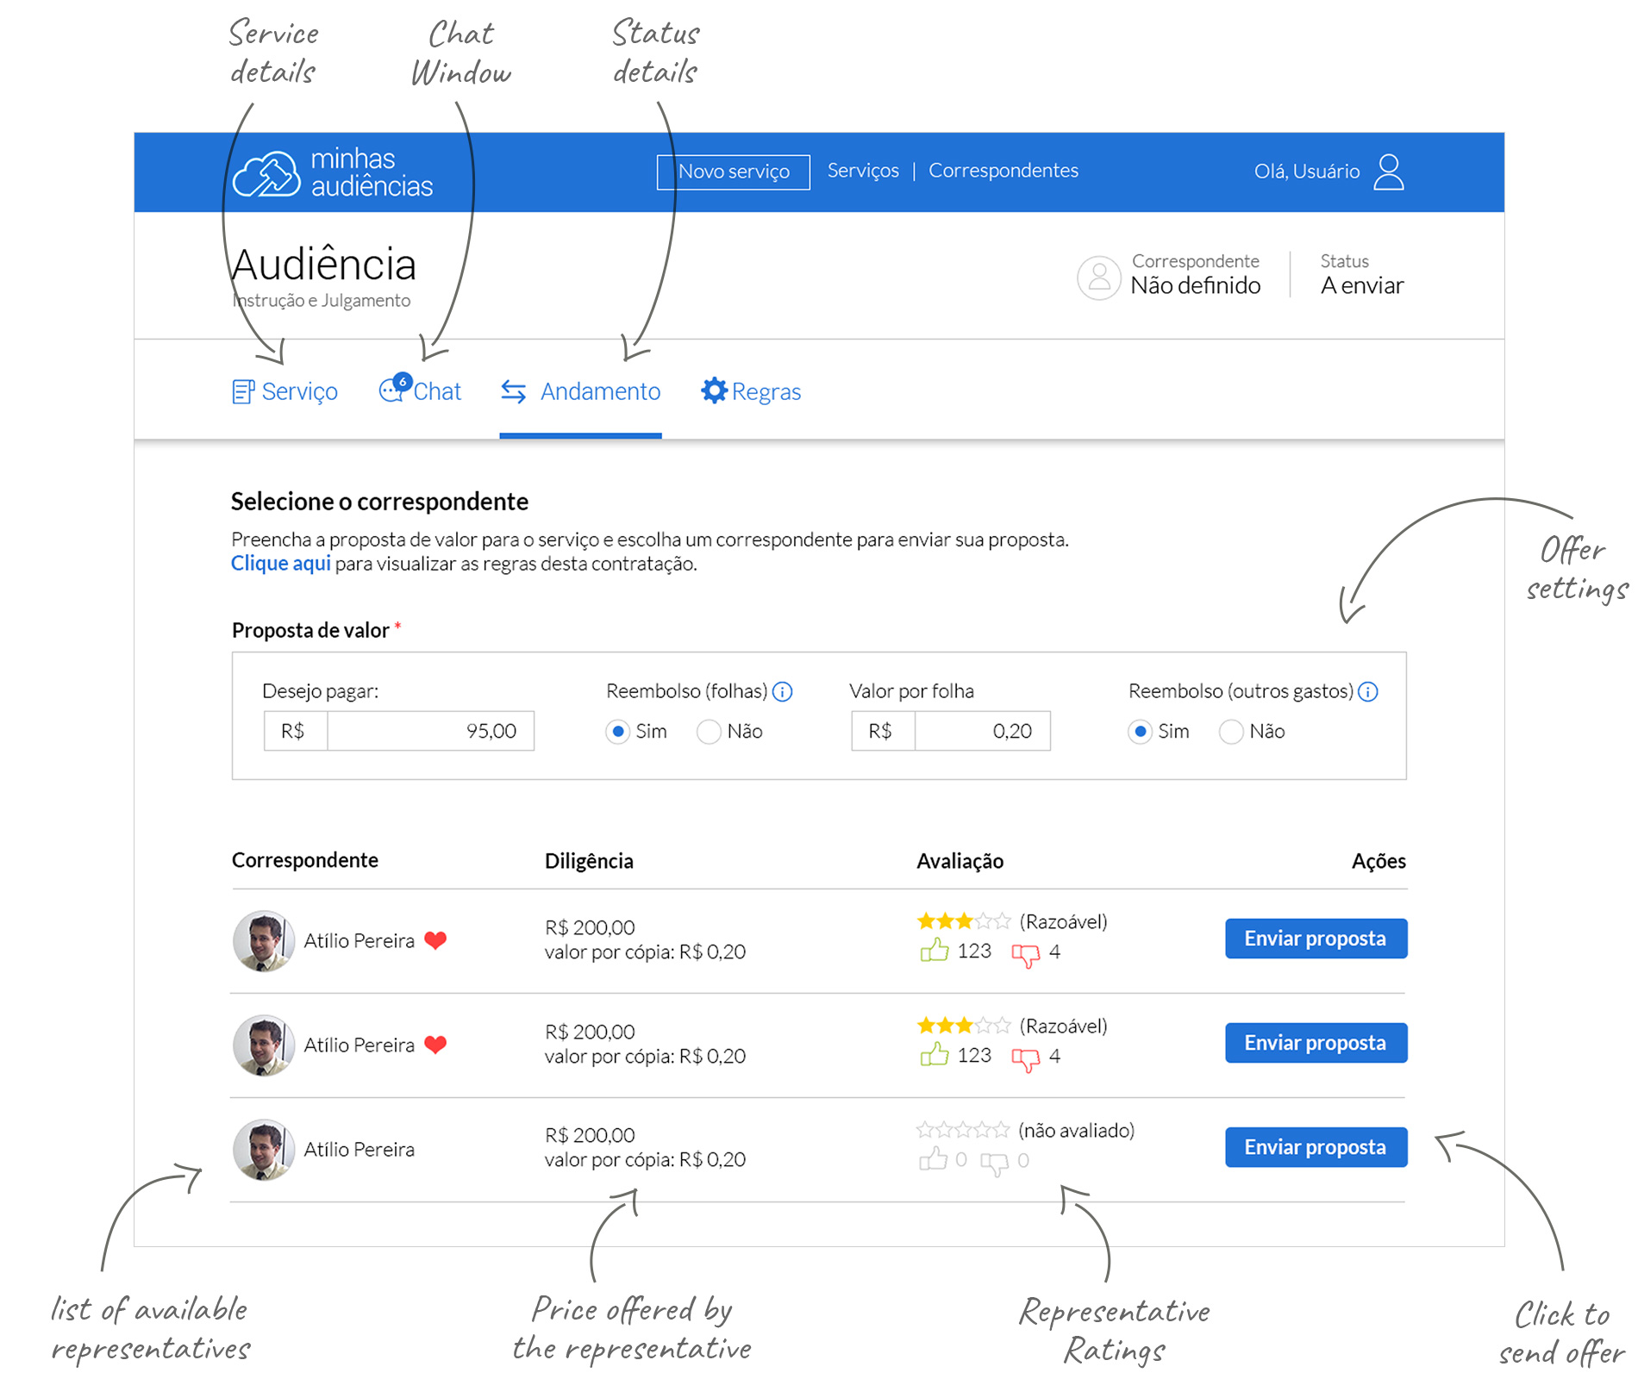This screenshot has width=1638, height=1379.
Task: Click the Reembolso (outros gastos) info icon
Action: pos(1368,691)
